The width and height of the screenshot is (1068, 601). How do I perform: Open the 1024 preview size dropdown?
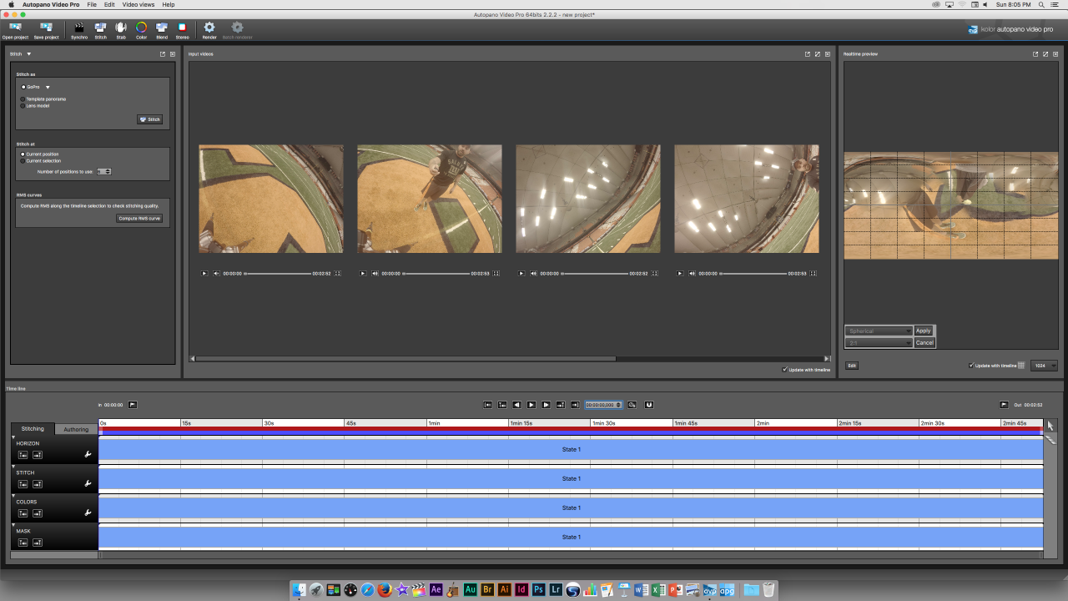click(x=1045, y=366)
